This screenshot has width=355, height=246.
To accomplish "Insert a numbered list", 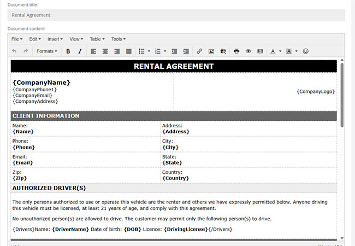I will pos(158,51).
